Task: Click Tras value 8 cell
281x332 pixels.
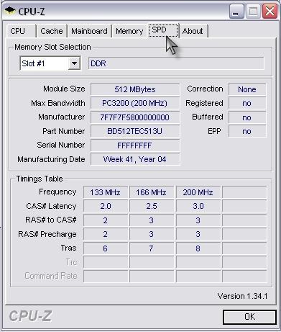Action: click(x=198, y=248)
